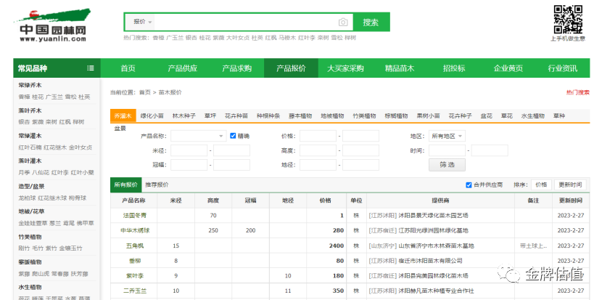Open the 中华木绣球 product link
Screen dimensions: 602x300
[x=135, y=230]
